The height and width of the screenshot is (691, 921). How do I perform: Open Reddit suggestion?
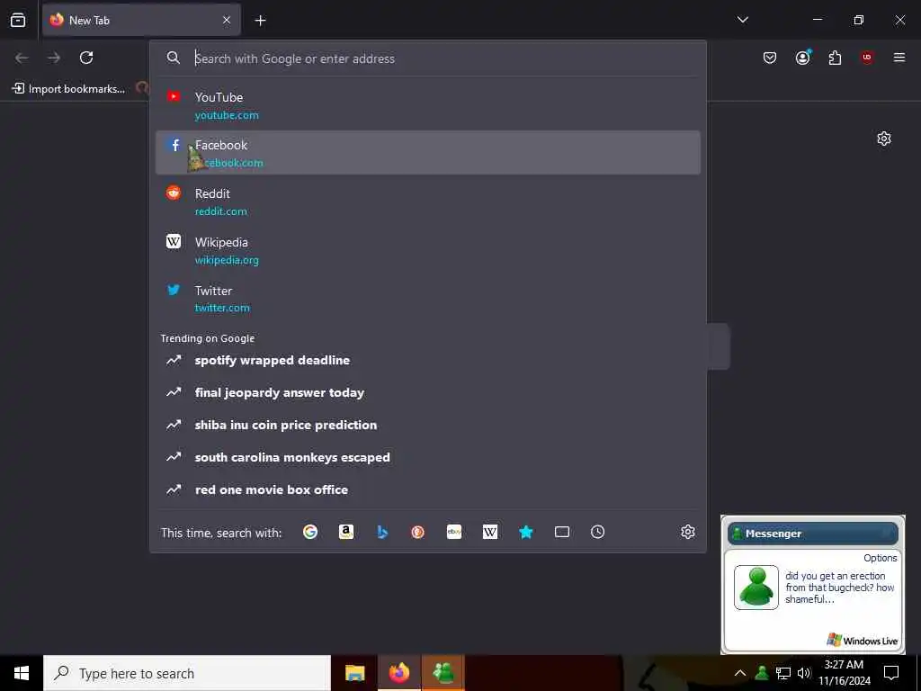point(428,202)
